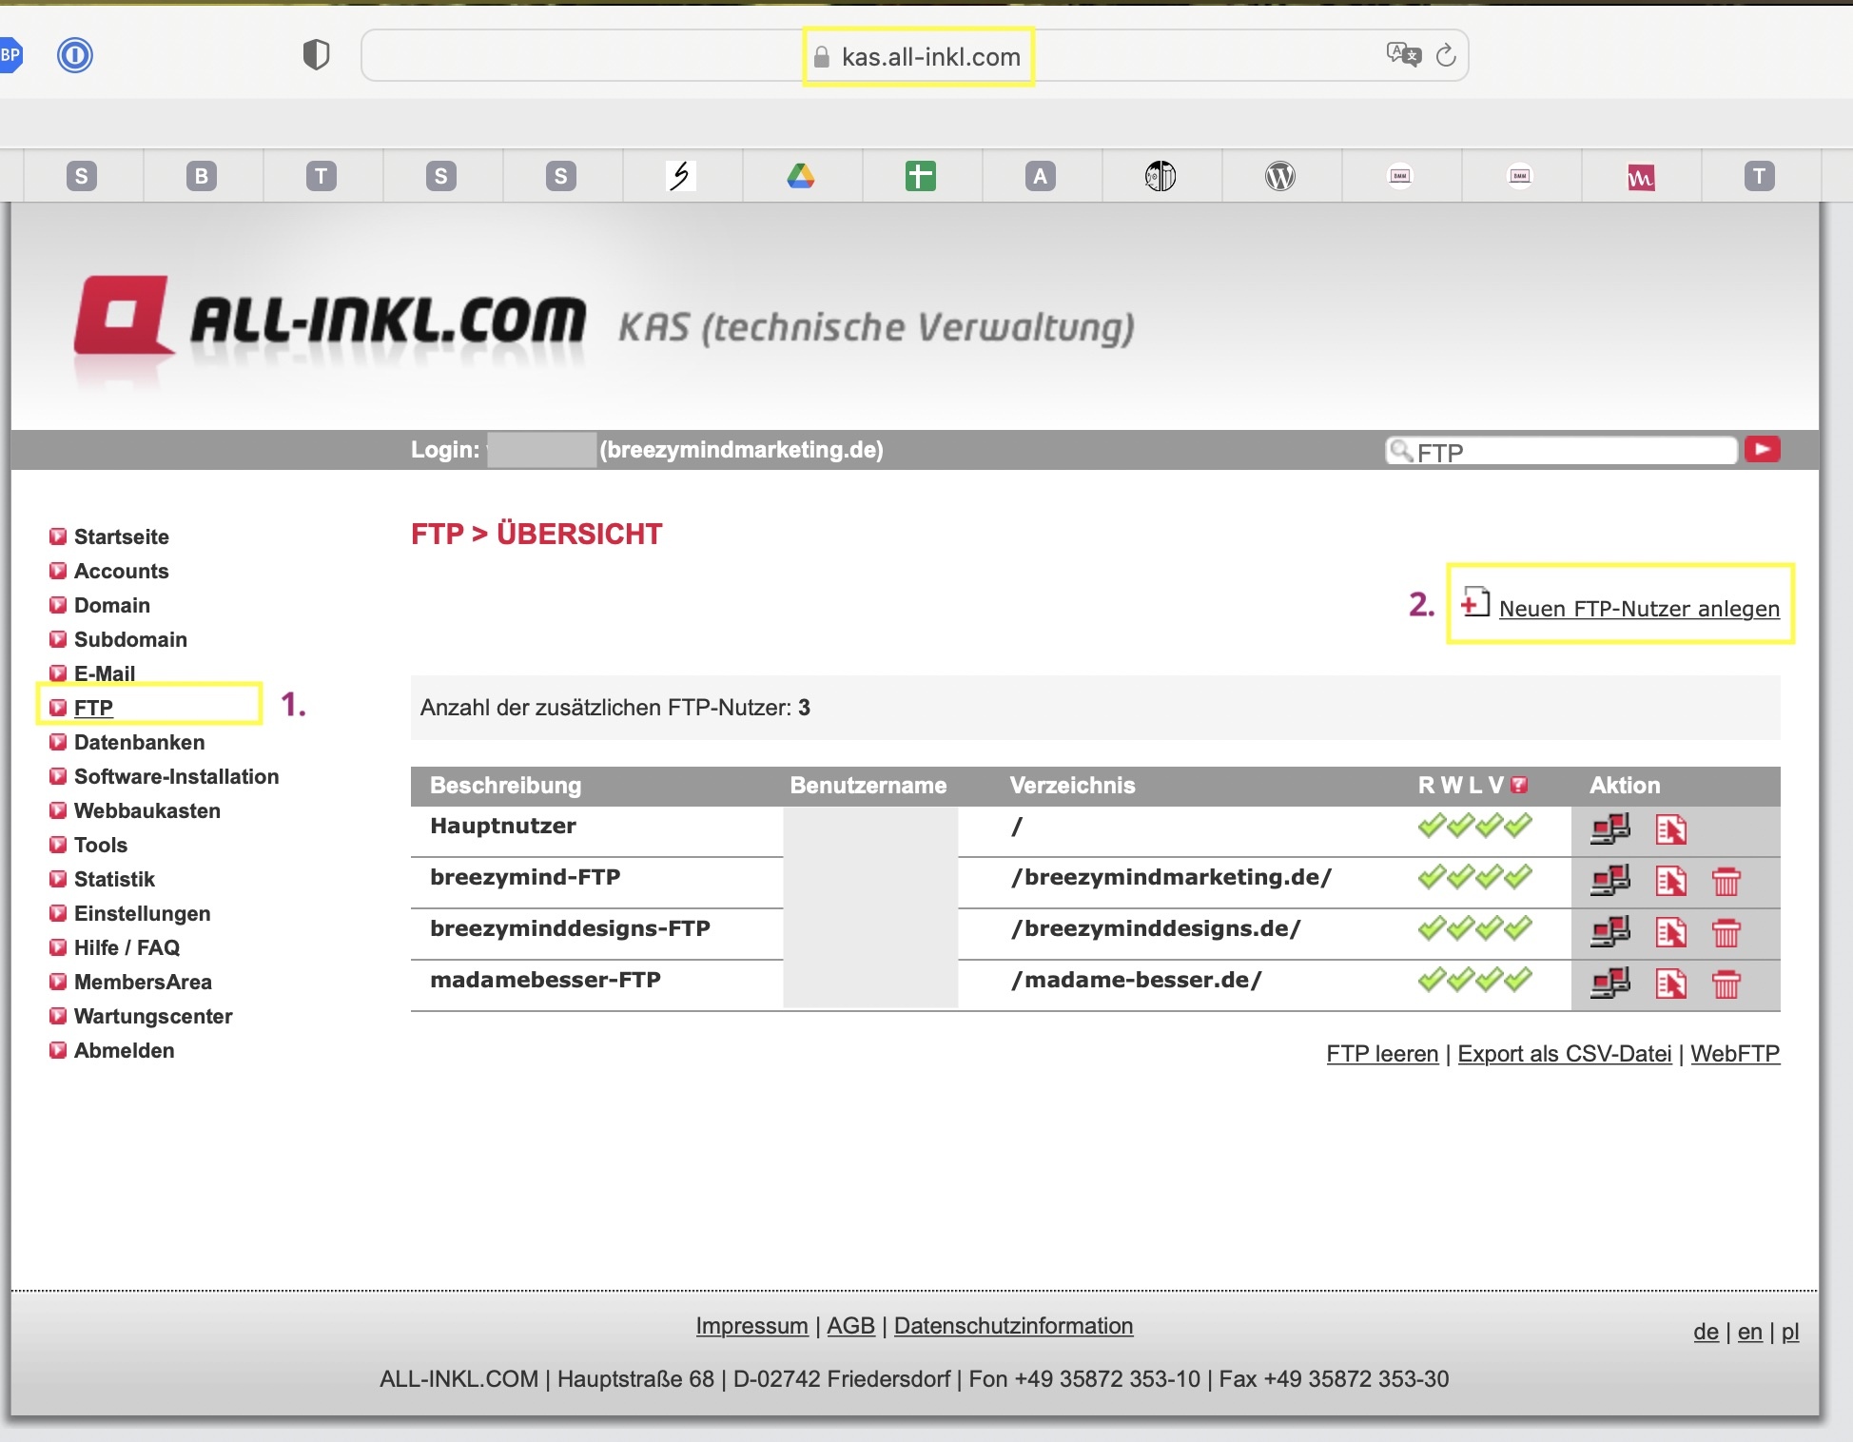
Task: Open FTP login icon for breezyminddesigns-FTP
Action: click(x=1610, y=931)
